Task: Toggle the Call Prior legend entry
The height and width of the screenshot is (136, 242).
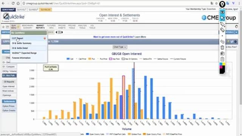Action: (x=81, y=59)
